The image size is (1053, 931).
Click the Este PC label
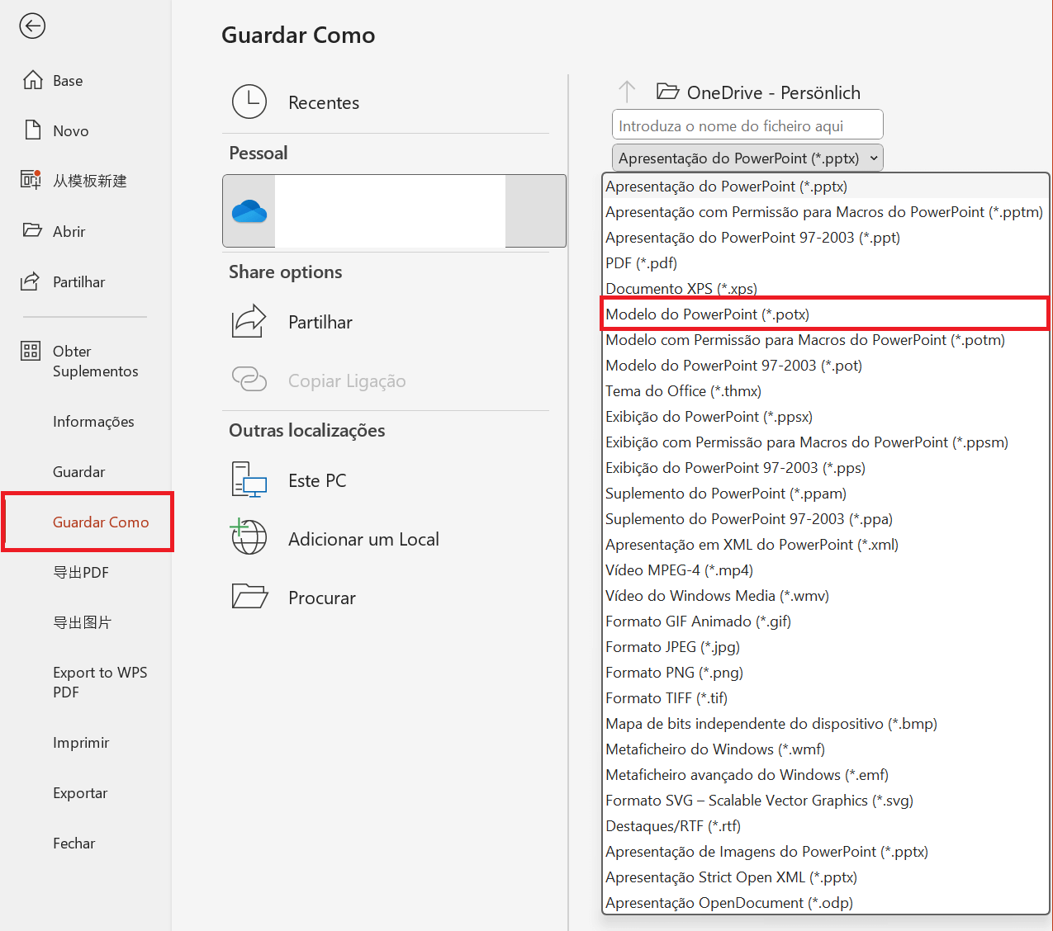tap(317, 481)
